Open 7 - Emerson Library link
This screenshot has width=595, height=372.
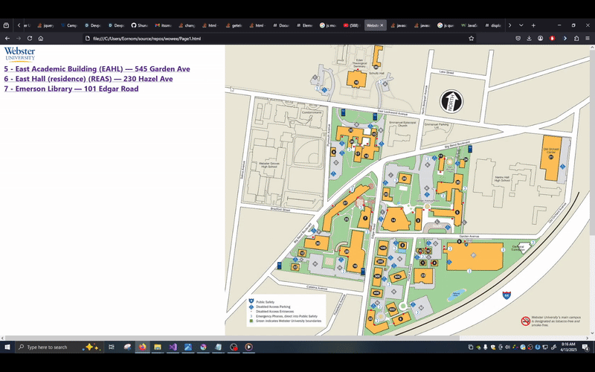(x=71, y=89)
